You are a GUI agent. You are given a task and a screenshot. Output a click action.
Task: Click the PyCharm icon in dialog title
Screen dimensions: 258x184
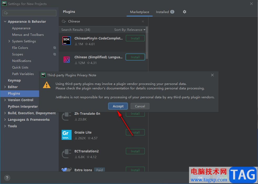pyautogui.click(x=43, y=75)
